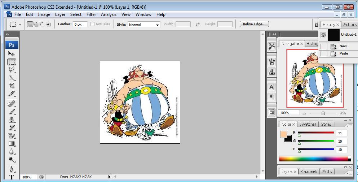This screenshot has width=358, height=182.
Task: Switch to the Actions tab
Action: click(350, 25)
